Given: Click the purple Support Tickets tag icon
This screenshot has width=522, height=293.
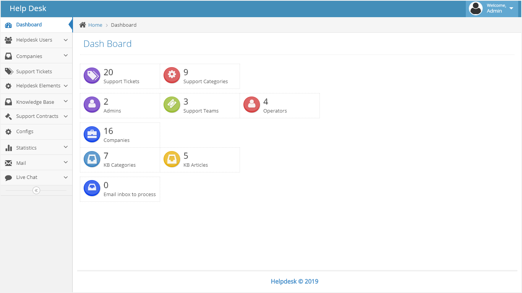Looking at the screenshot, I should pos(92,76).
